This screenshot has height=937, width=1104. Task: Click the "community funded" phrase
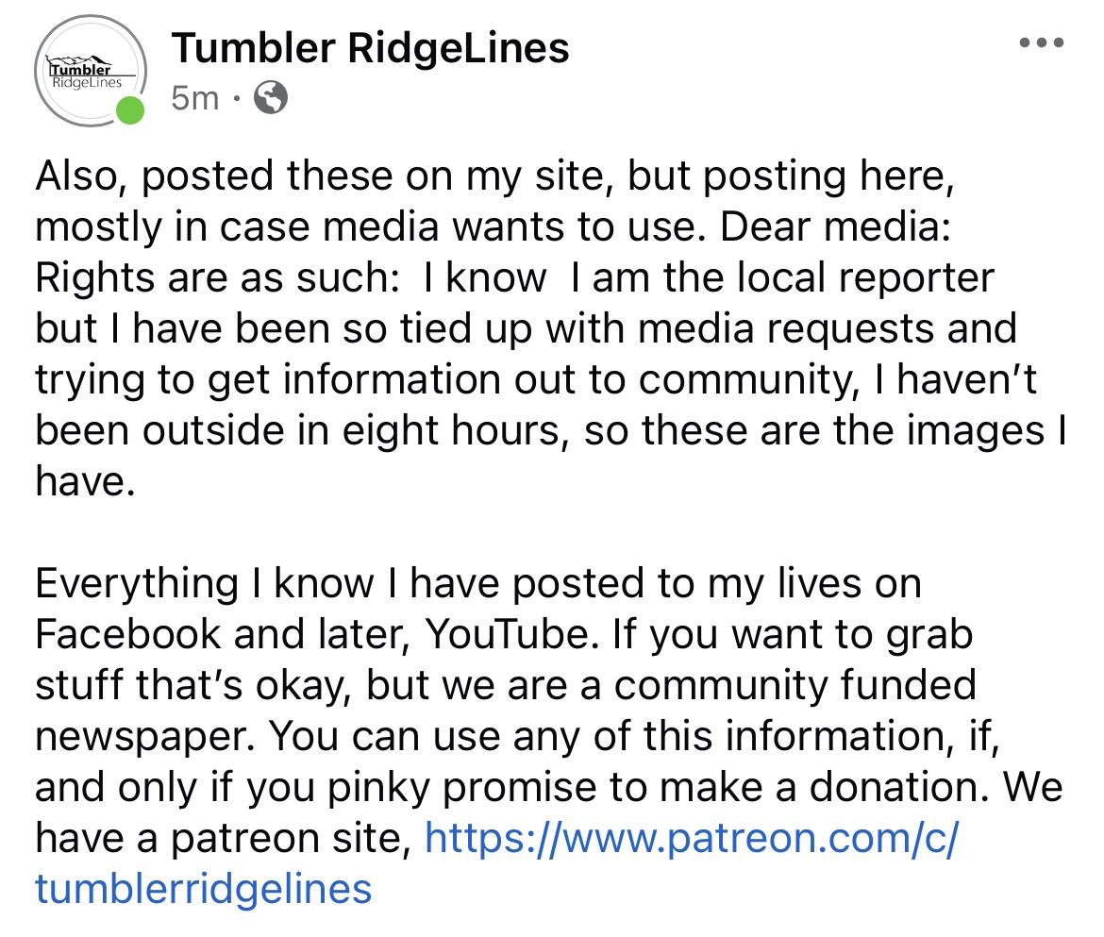(x=791, y=684)
